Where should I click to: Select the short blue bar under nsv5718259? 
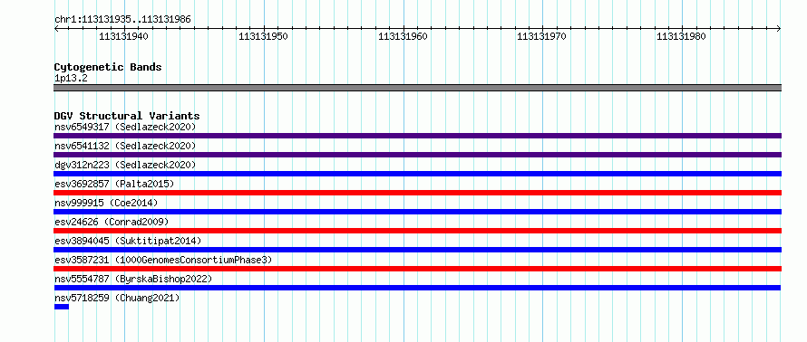tap(62, 307)
